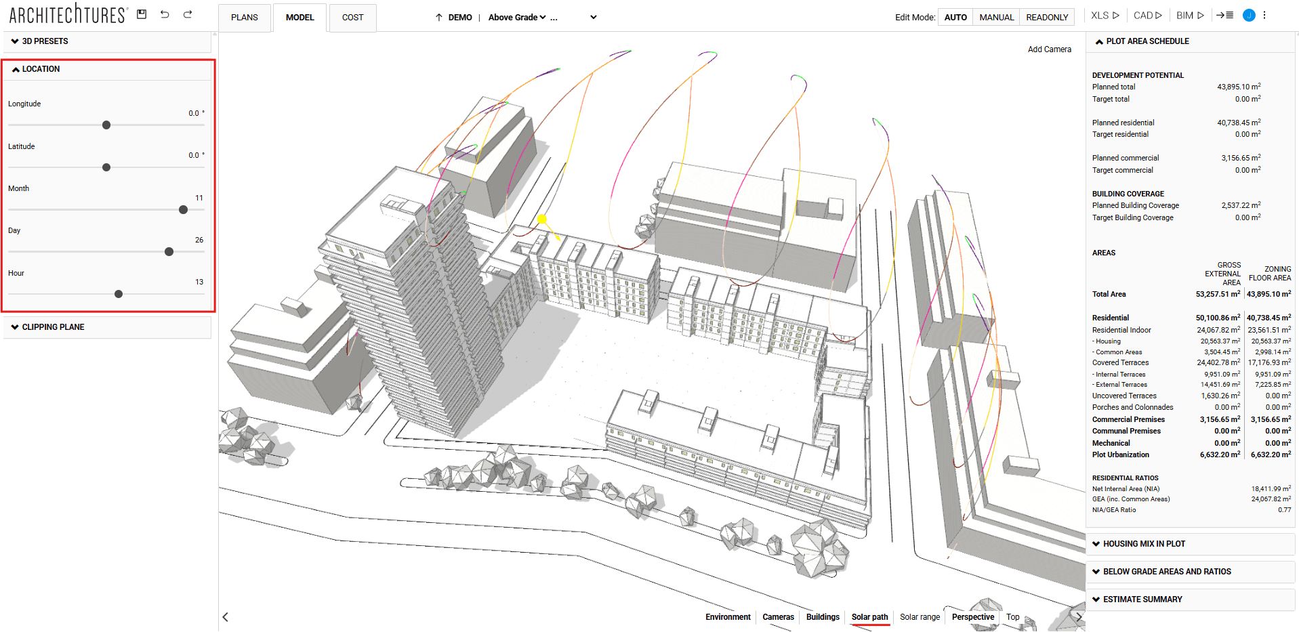Open the sidebar menu next to user avatar
Image resolution: width=1299 pixels, height=632 pixels.
pyautogui.click(x=1225, y=14)
